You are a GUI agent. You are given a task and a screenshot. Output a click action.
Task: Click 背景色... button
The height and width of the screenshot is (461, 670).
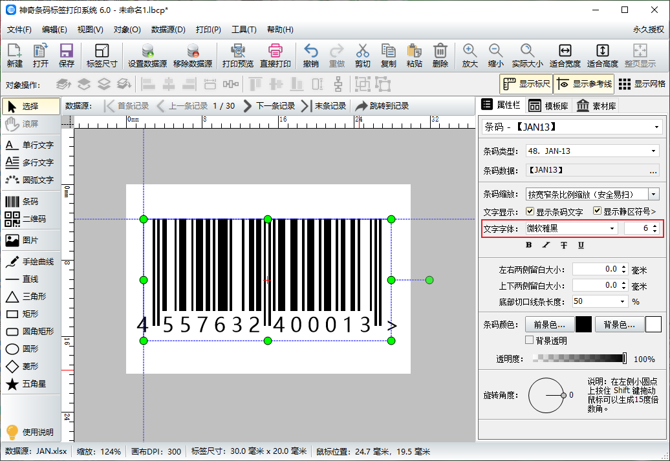(619, 325)
